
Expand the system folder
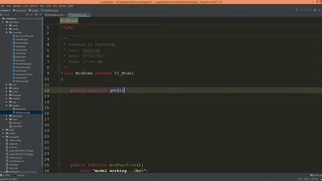click(3, 133)
